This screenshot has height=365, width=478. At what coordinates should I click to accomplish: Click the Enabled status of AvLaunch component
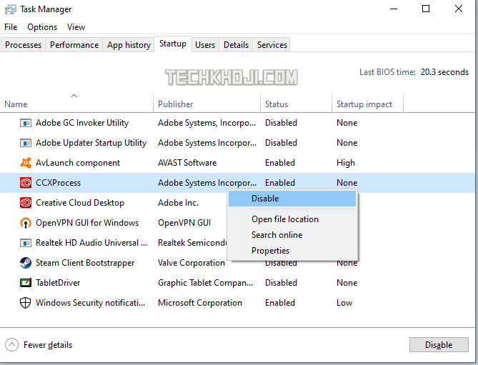[x=280, y=163]
